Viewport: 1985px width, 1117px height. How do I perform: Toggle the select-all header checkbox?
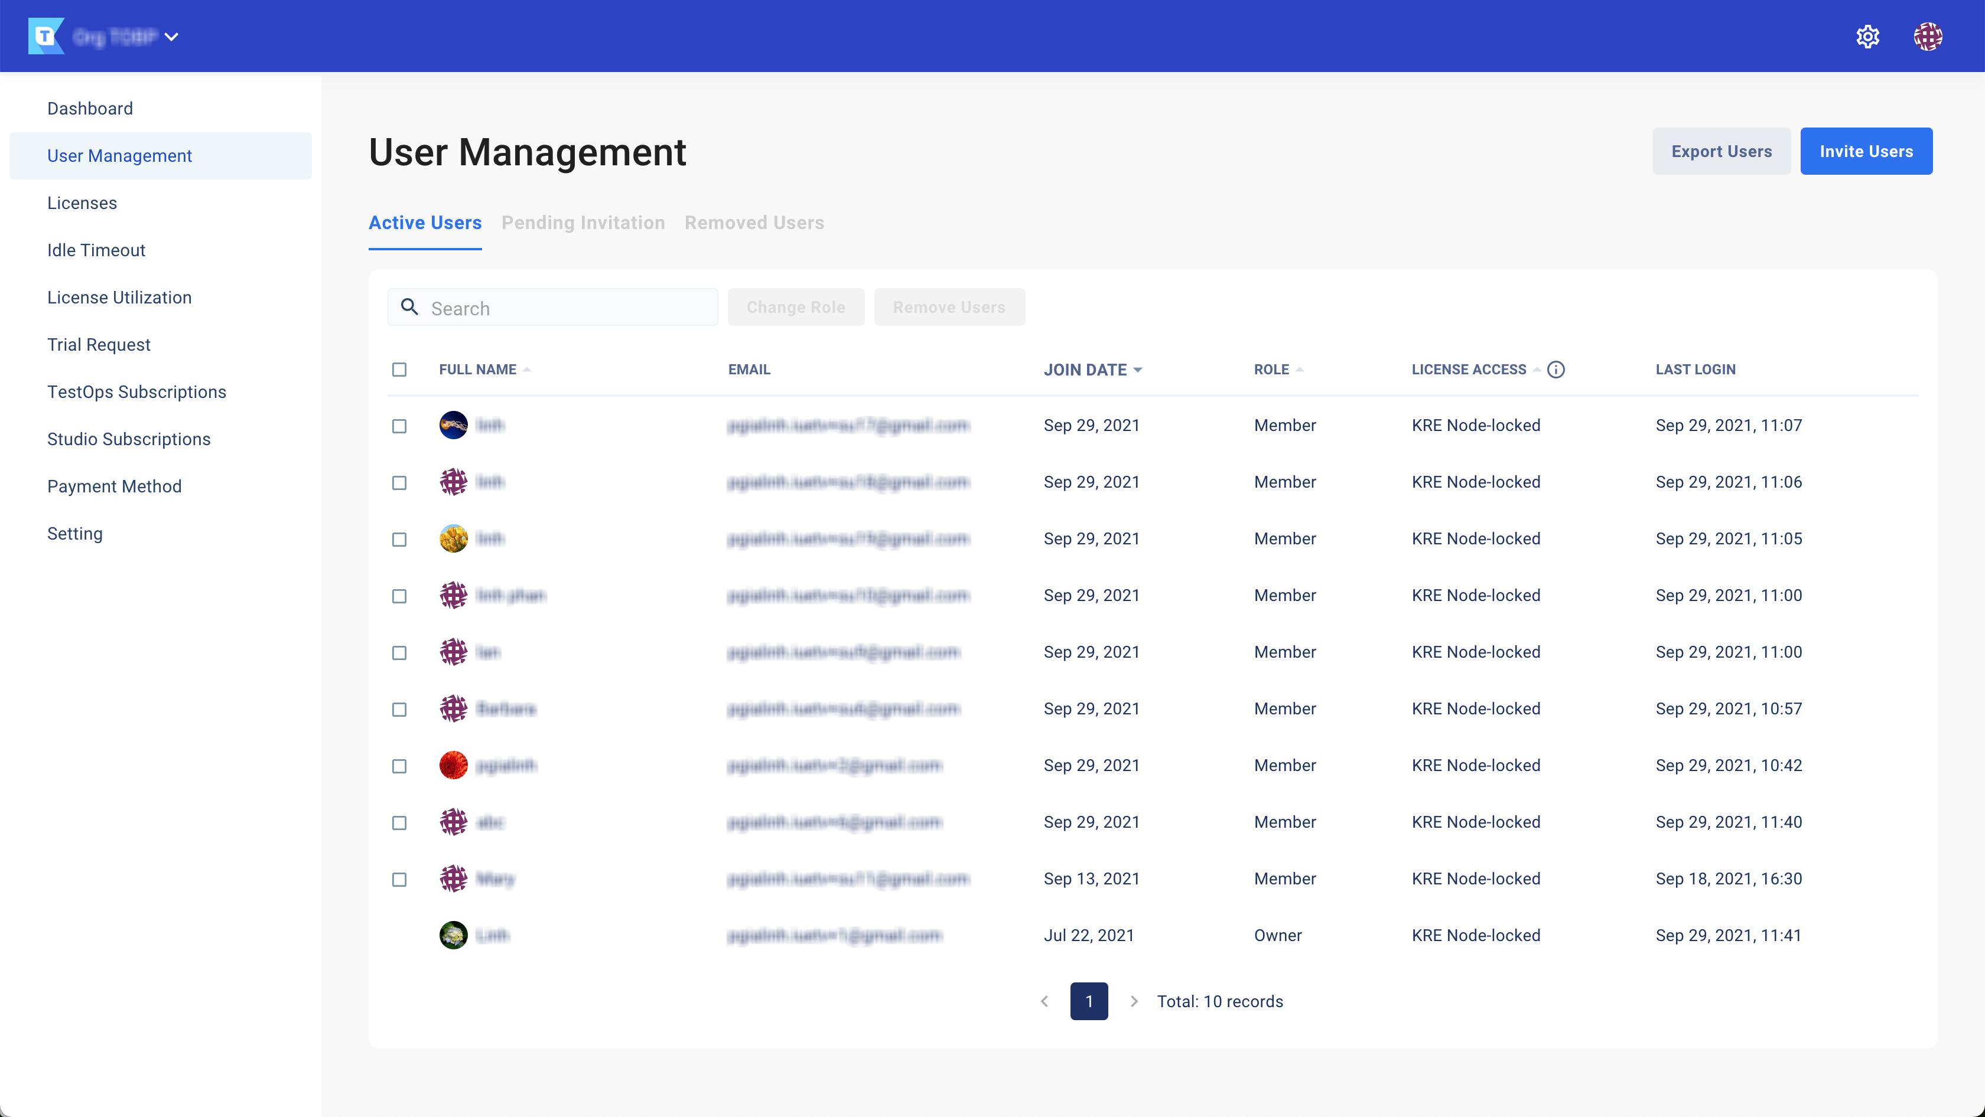(x=399, y=369)
